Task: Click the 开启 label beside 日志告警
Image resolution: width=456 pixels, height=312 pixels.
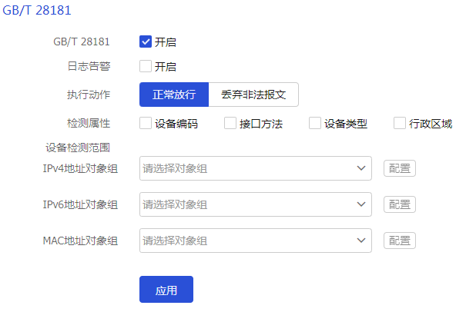Action: [x=165, y=67]
